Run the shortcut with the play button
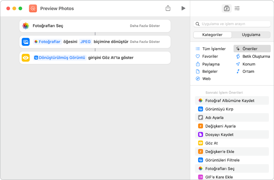Image resolution: width=274 pixels, height=180 pixels. click(183, 8)
